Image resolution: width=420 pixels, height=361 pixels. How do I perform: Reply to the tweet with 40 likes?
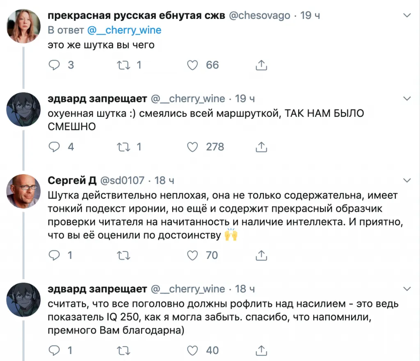54,350
